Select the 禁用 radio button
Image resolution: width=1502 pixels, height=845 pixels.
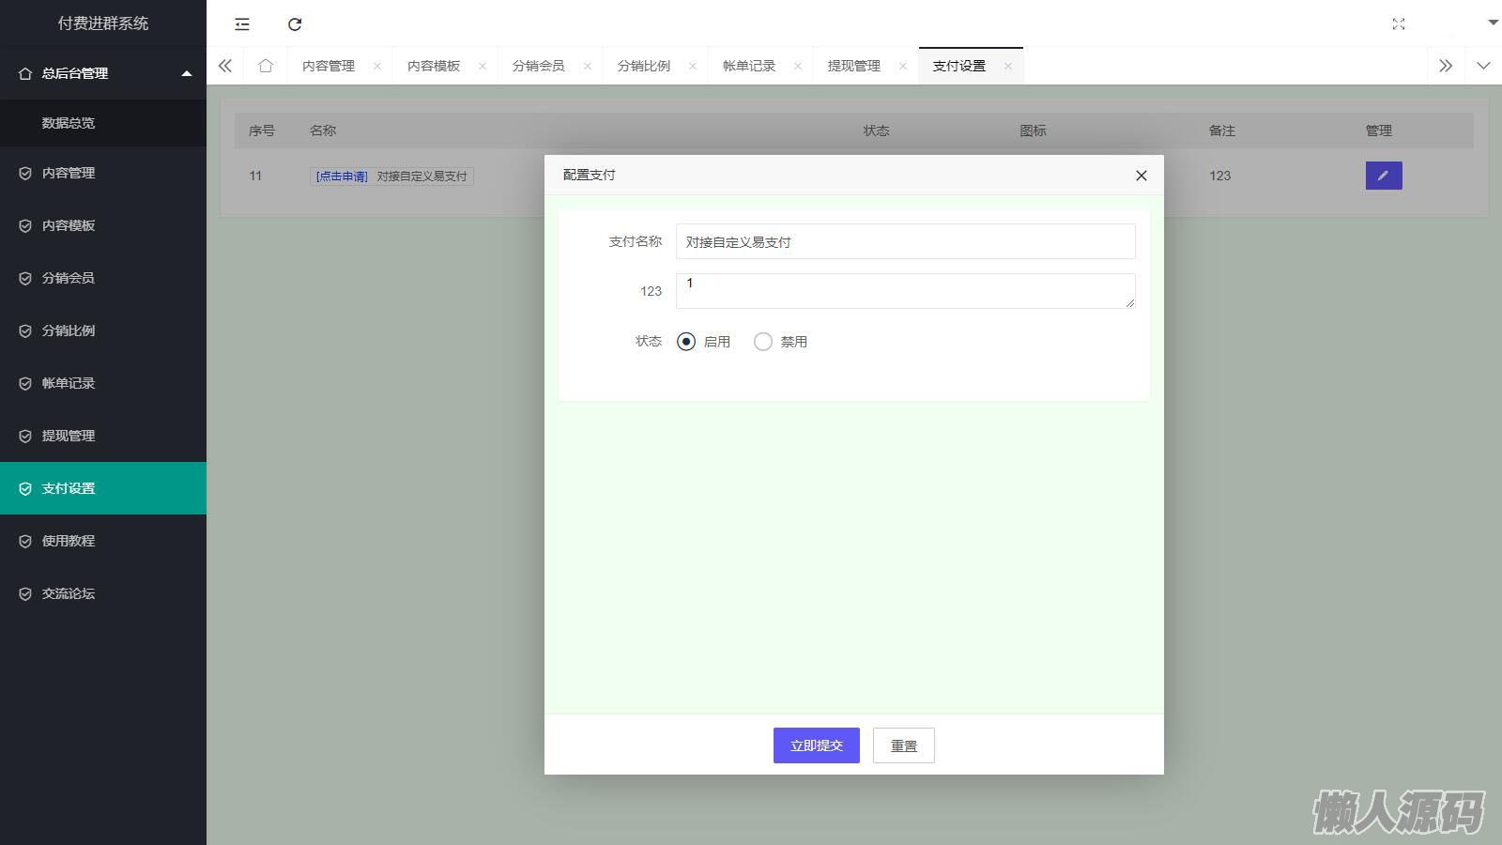click(x=763, y=342)
